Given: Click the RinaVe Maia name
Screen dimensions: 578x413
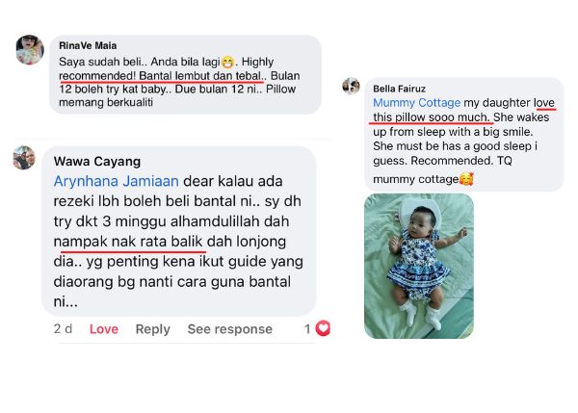Looking at the screenshot, I should (88, 45).
